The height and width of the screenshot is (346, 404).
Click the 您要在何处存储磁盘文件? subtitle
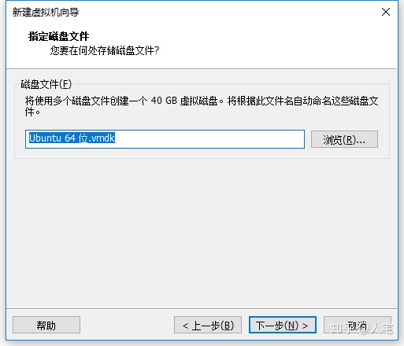coord(105,50)
